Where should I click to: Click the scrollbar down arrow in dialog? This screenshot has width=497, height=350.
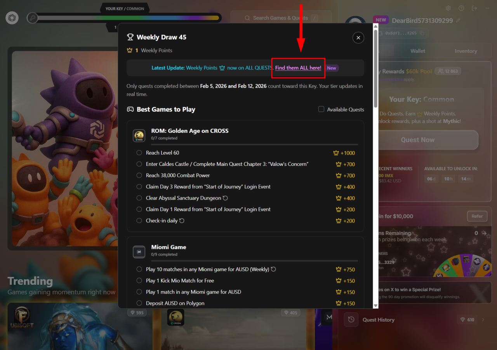point(375,306)
